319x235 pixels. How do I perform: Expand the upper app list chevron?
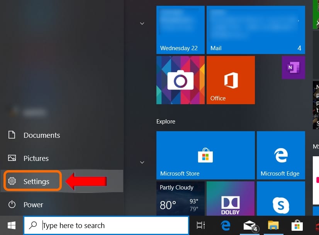coord(142,24)
